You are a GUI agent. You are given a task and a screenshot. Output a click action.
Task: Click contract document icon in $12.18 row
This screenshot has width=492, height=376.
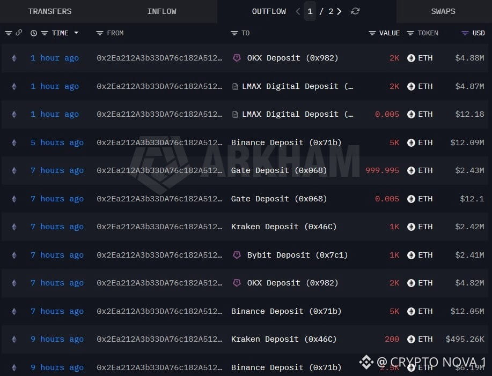(234, 115)
